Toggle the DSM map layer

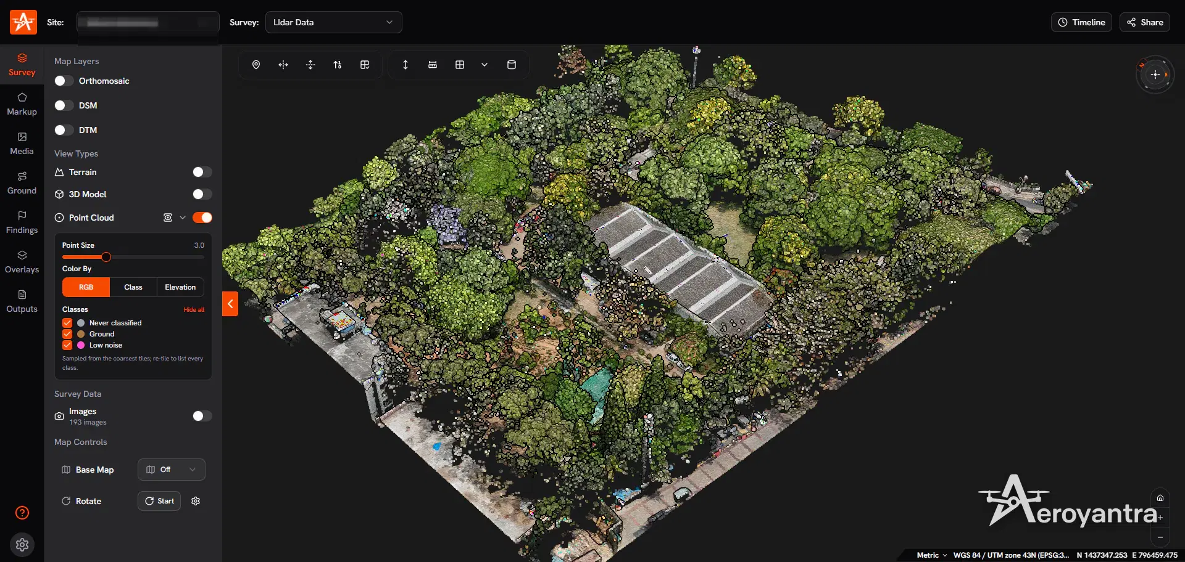(x=64, y=105)
